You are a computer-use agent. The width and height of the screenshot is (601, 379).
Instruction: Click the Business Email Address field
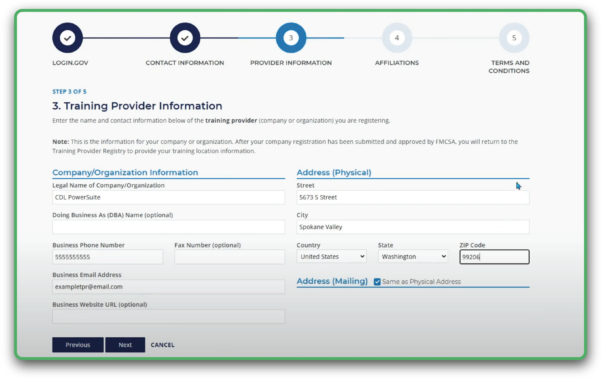tap(168, 286)
